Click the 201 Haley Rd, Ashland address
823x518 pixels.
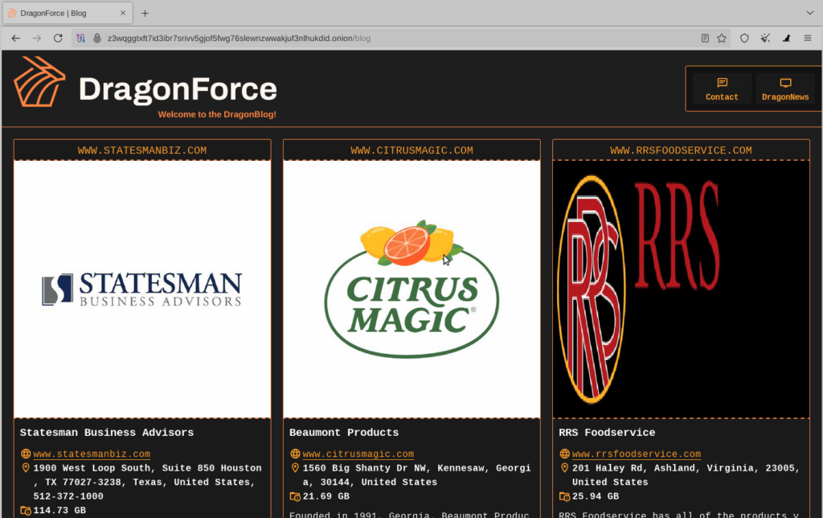(x=686, y=475)
